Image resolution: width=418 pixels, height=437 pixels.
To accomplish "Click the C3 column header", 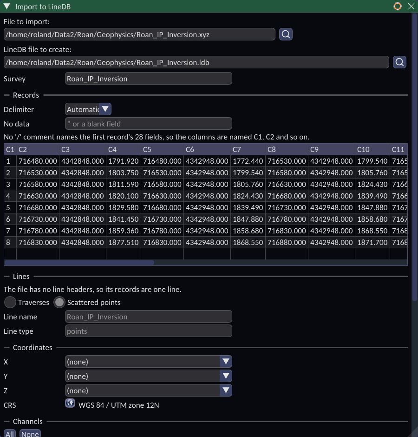I will 83,149.
